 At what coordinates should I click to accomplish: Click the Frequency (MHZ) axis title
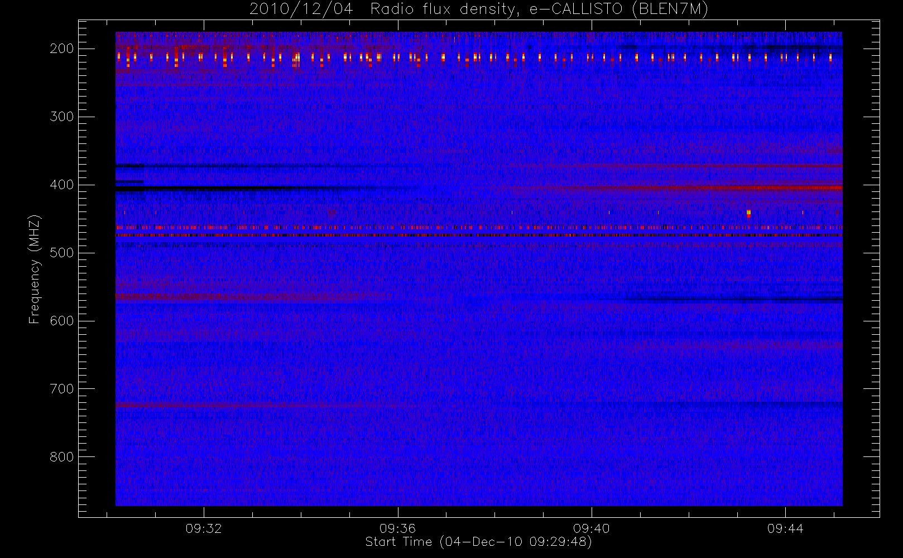click(35, 269)
